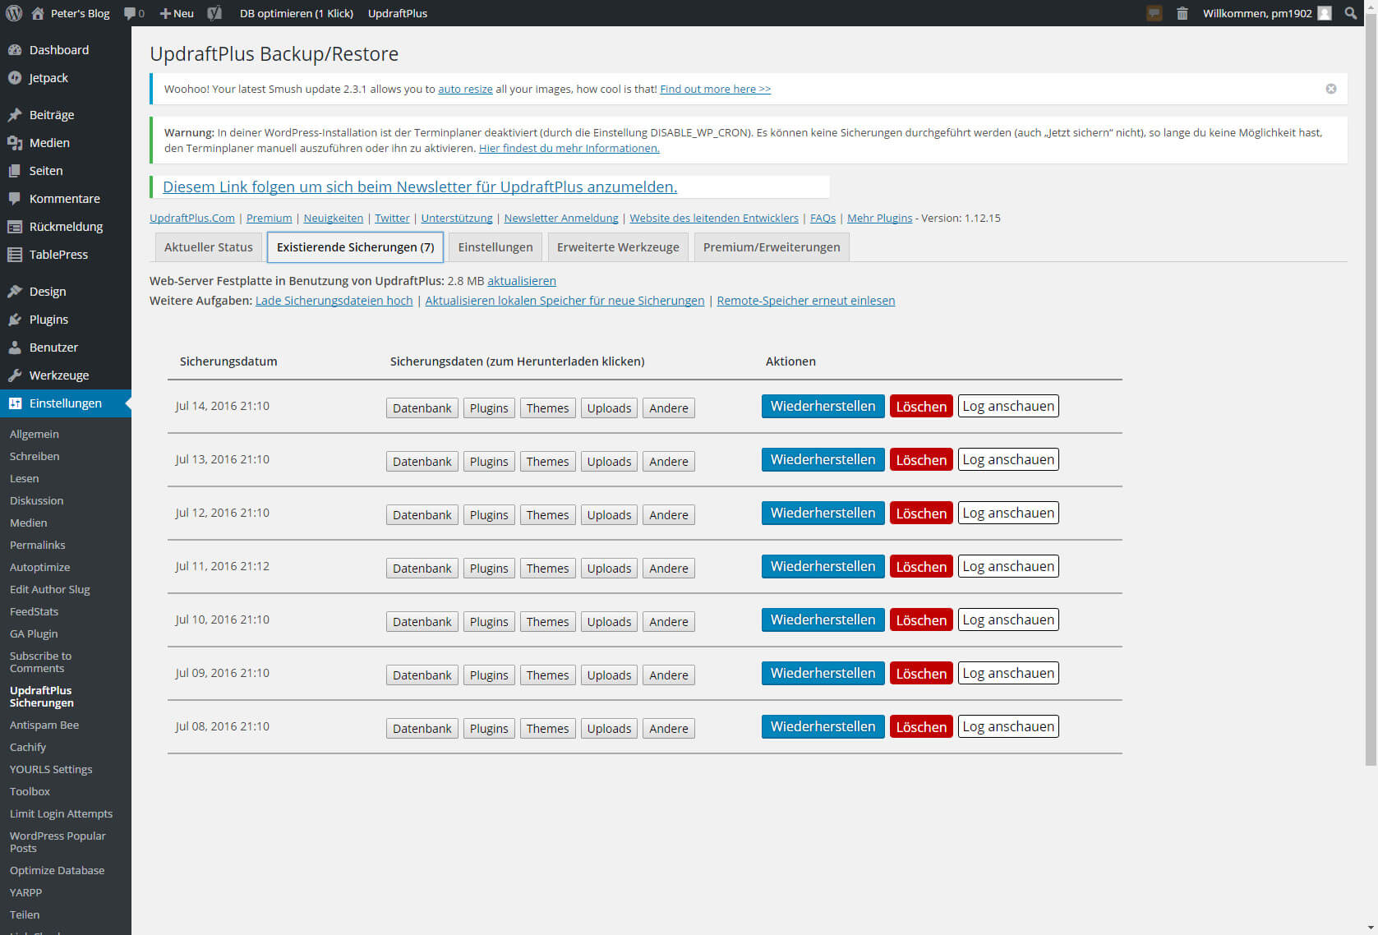Click the Seiten pages icon
Viewport: 1378px width, 935px height.
(15, 171)
